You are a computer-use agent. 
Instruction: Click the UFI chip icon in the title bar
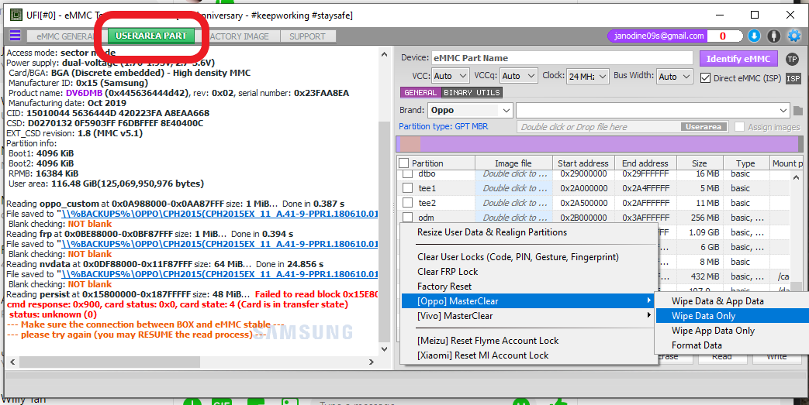click(x=16, y=15)
